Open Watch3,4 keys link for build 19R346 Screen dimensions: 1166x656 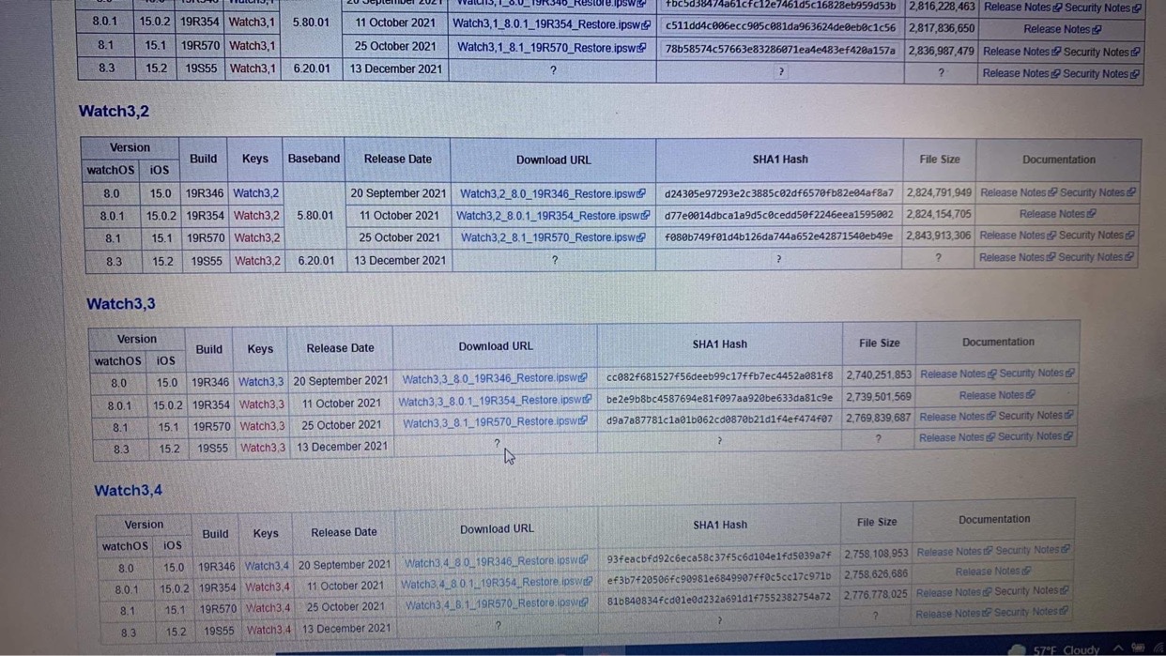point(268,566)
